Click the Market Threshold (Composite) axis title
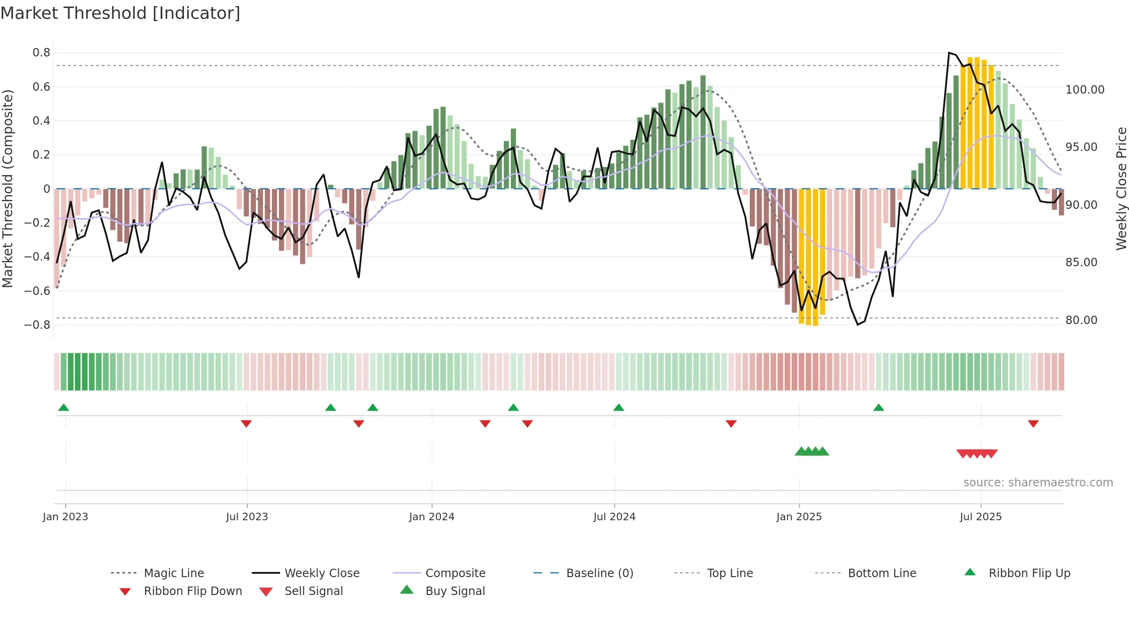Image resolution: width=1129 pixels, height=635 pixels. coord(8,188)
